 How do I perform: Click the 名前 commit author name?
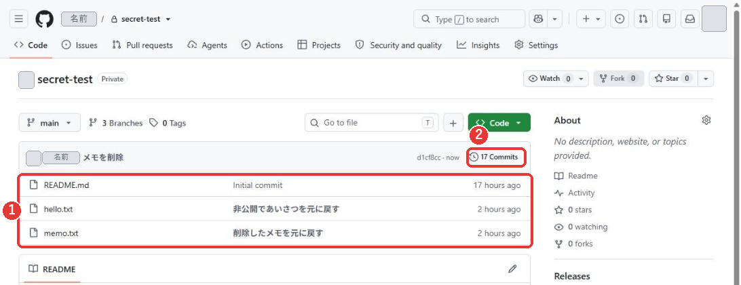coord(60,157)
